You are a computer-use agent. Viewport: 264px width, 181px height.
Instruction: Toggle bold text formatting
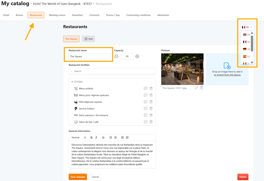coord(91,138)
